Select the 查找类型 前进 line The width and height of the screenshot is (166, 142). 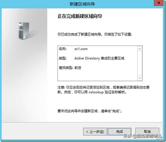click(x=70, y=68)
